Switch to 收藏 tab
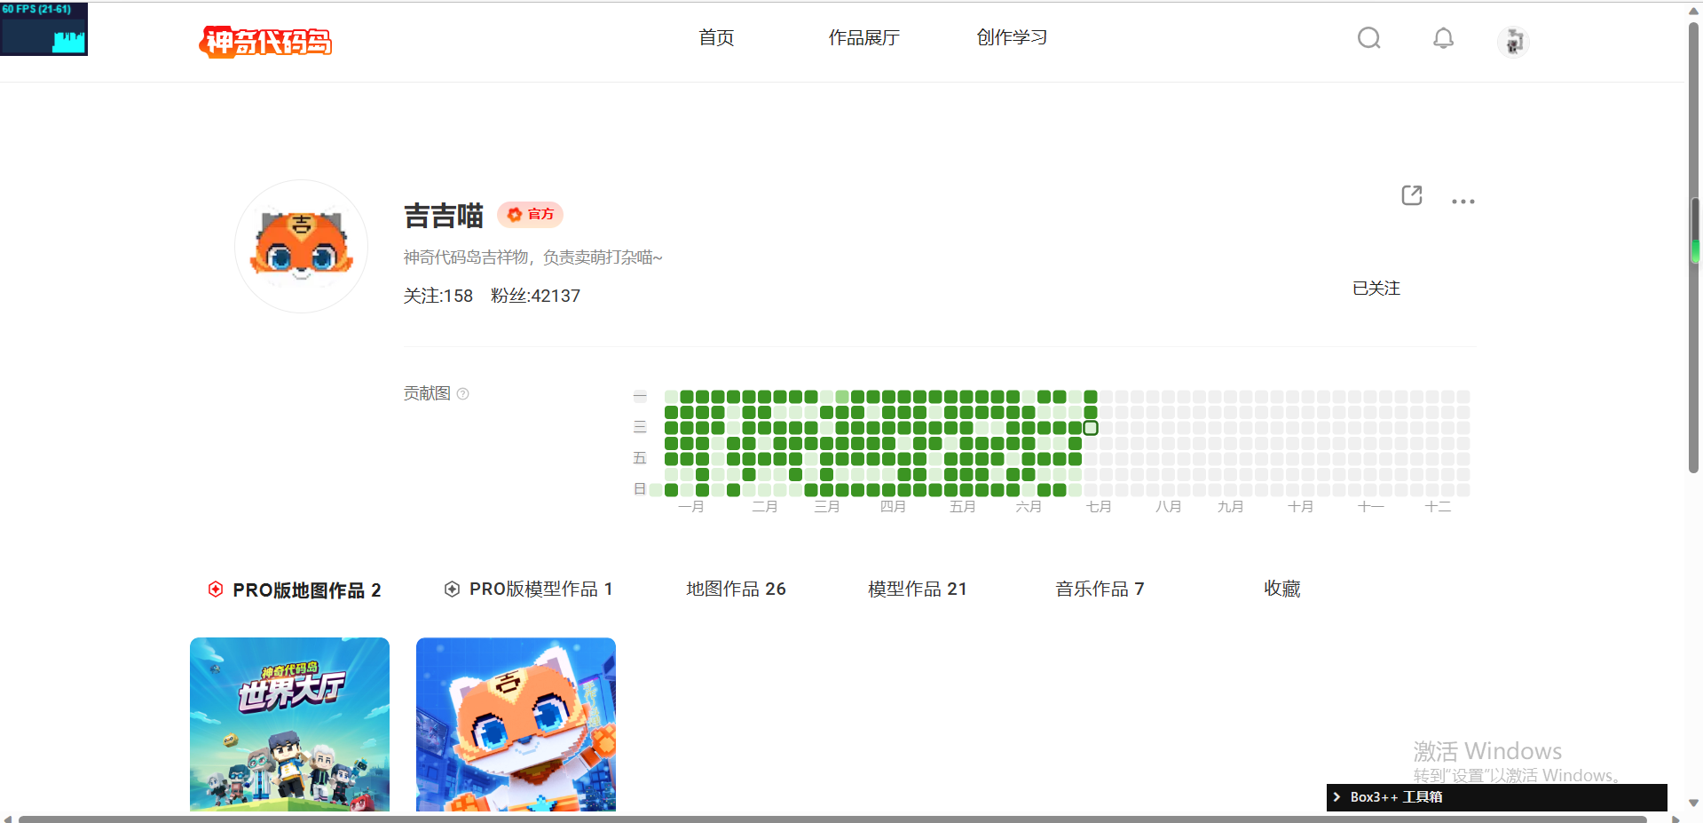 tap(1282, 589)
